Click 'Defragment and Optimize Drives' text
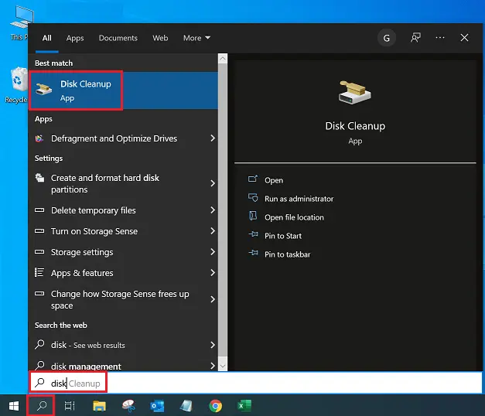Screen dimensions: 485x416 pos(114,138)
